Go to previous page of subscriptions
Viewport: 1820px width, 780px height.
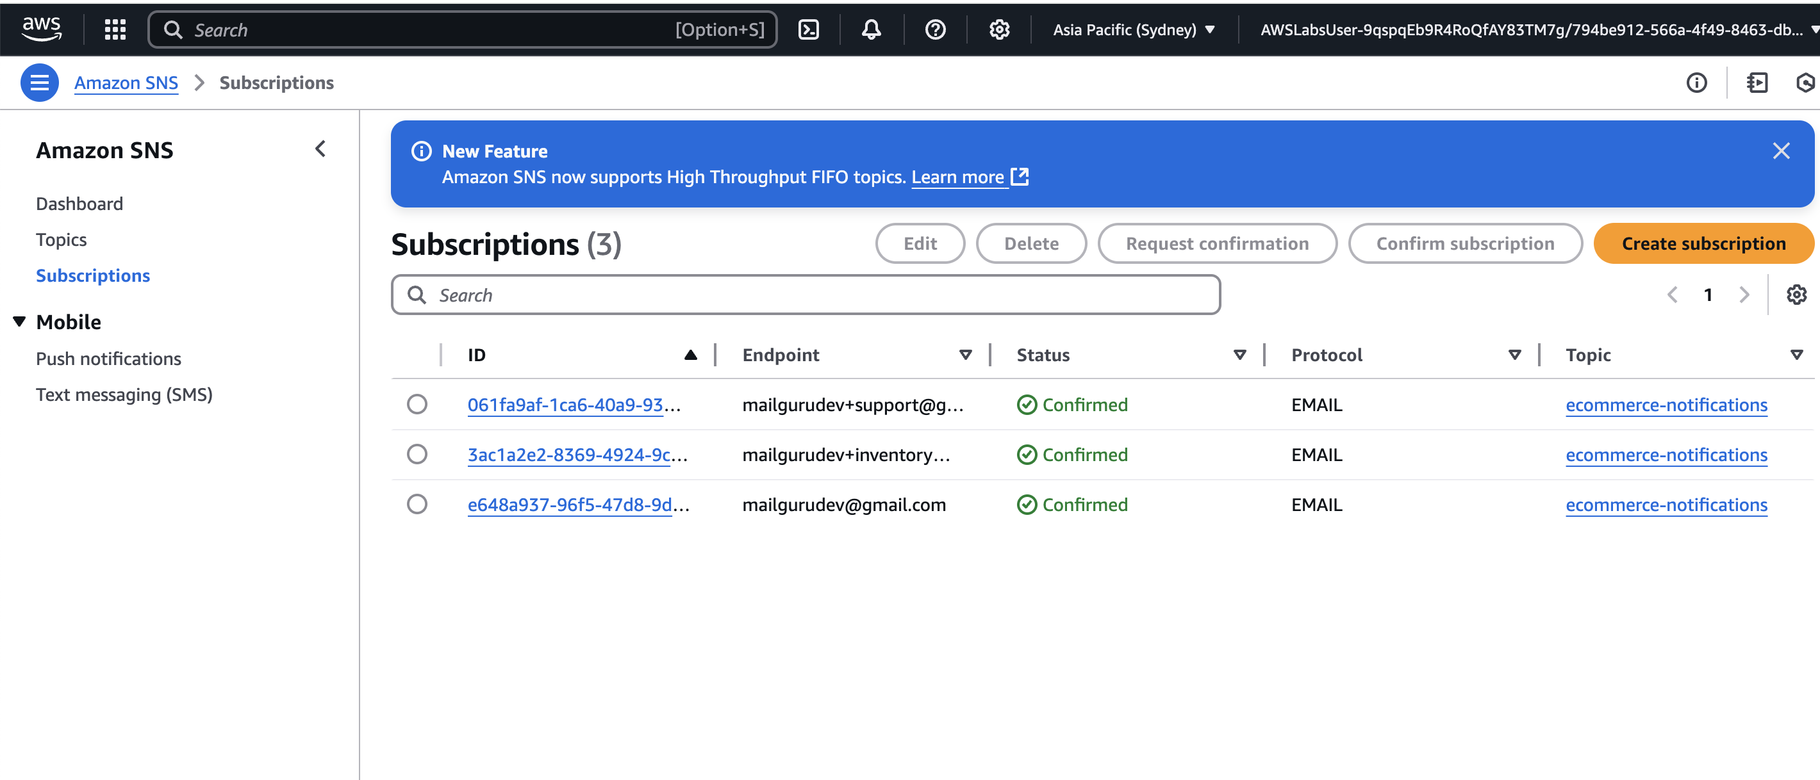[x=1671, y=295]
